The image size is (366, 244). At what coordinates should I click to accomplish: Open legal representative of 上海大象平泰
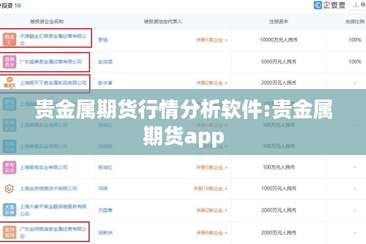[106, 210]
